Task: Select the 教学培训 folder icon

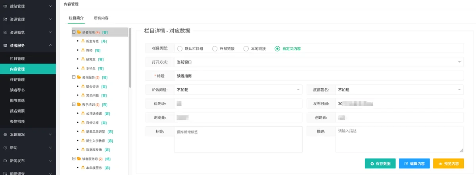Action: pos(79,105)
